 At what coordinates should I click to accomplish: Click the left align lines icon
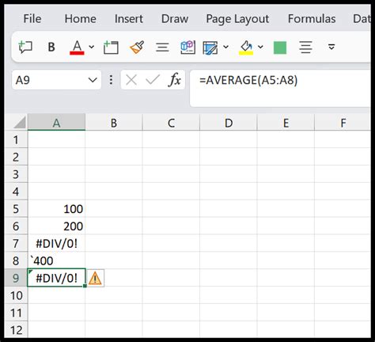coord(162,47)
